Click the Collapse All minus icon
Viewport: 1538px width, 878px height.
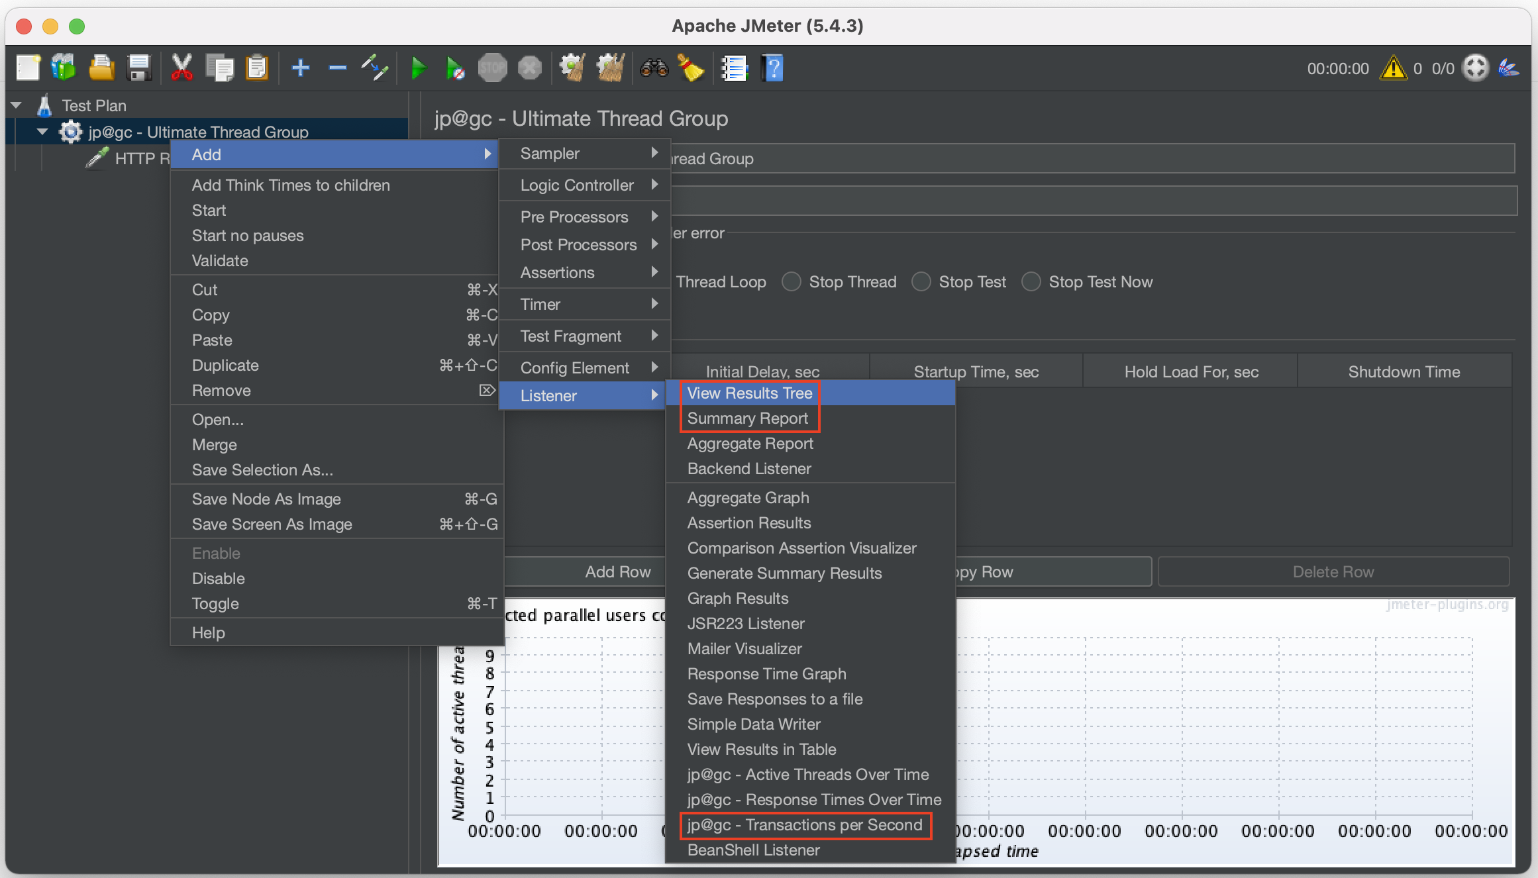pos(337,68)
